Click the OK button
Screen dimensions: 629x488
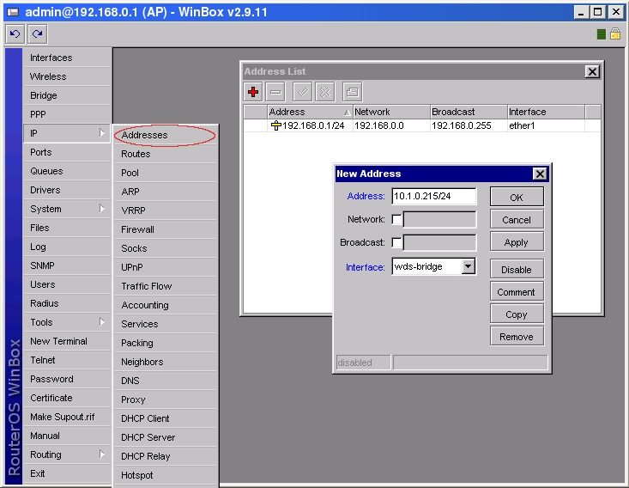517,198
